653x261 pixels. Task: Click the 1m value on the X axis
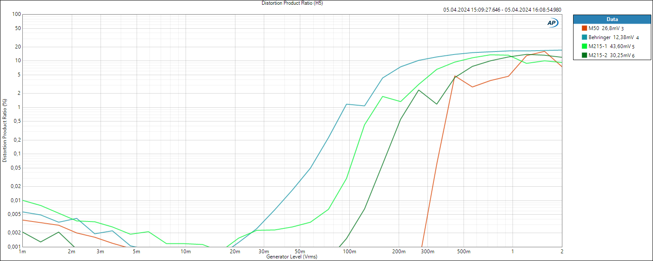[23, 252]
